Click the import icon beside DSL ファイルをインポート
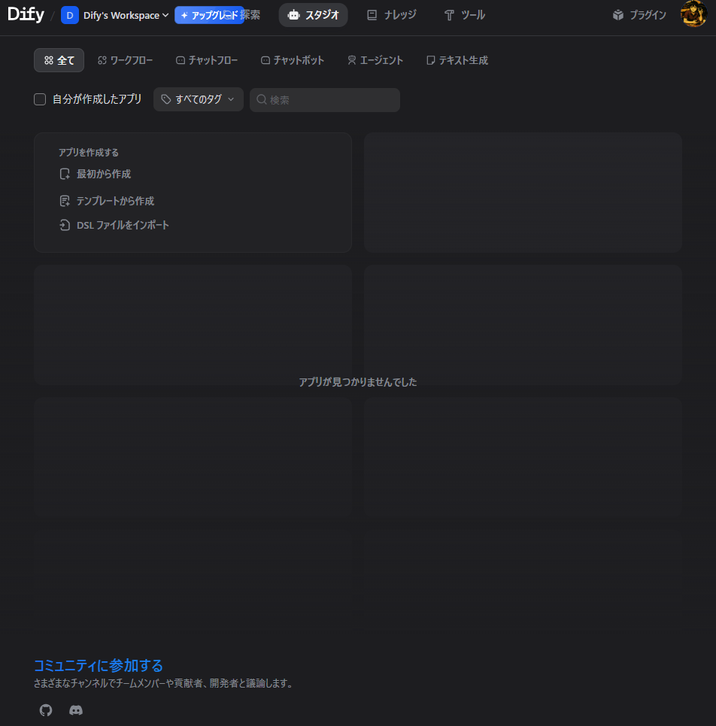This screenshot has width=716, height=726. pyautogui.click(x=65, y=225)
